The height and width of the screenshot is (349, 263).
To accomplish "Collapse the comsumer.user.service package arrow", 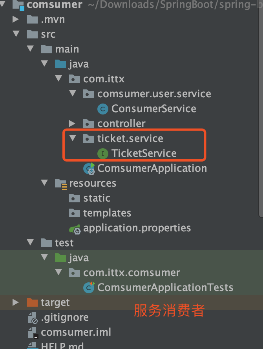I will 73,93.
